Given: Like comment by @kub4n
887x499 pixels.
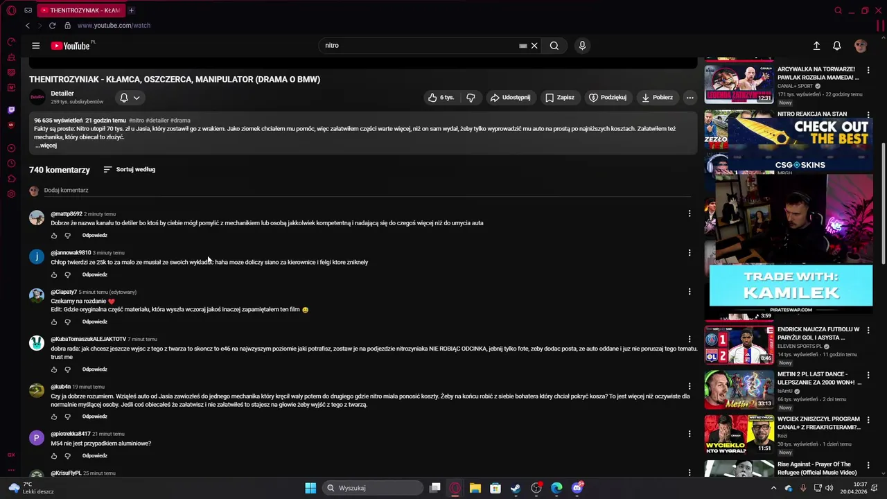Looking at the screenshot, I should point(54,417).
